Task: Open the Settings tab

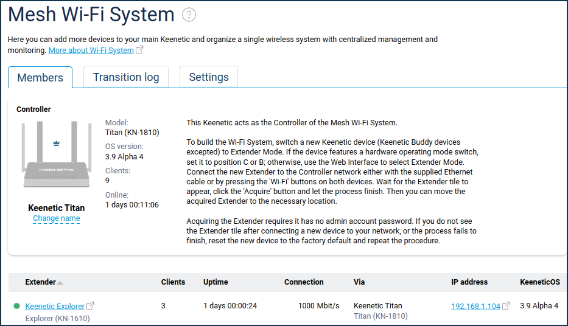Action: pyautogui.click(x=209, y=77)
